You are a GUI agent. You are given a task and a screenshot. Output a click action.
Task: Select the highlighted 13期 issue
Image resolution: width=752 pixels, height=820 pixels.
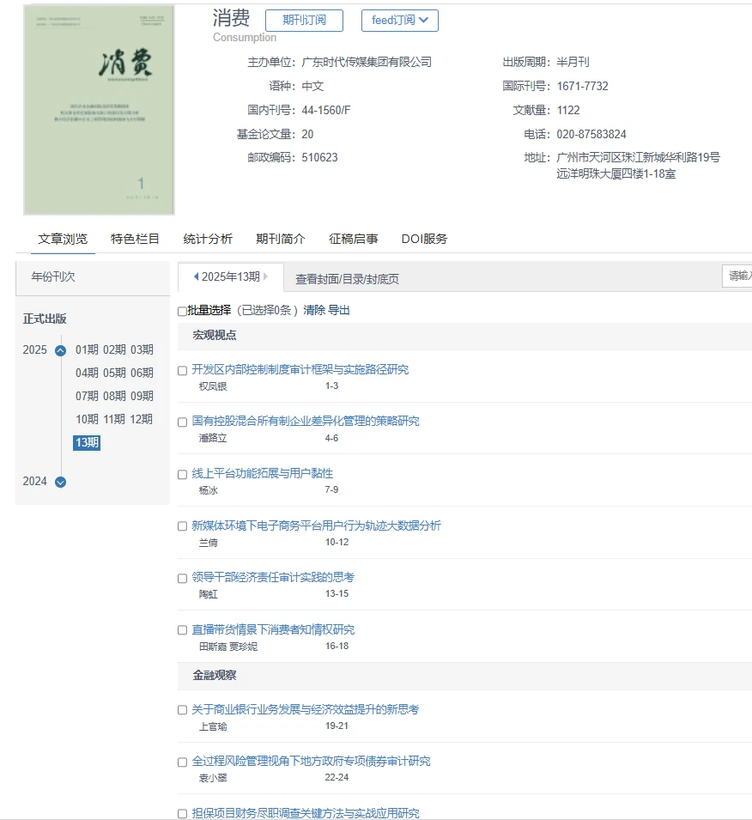(x=87, y=443)
